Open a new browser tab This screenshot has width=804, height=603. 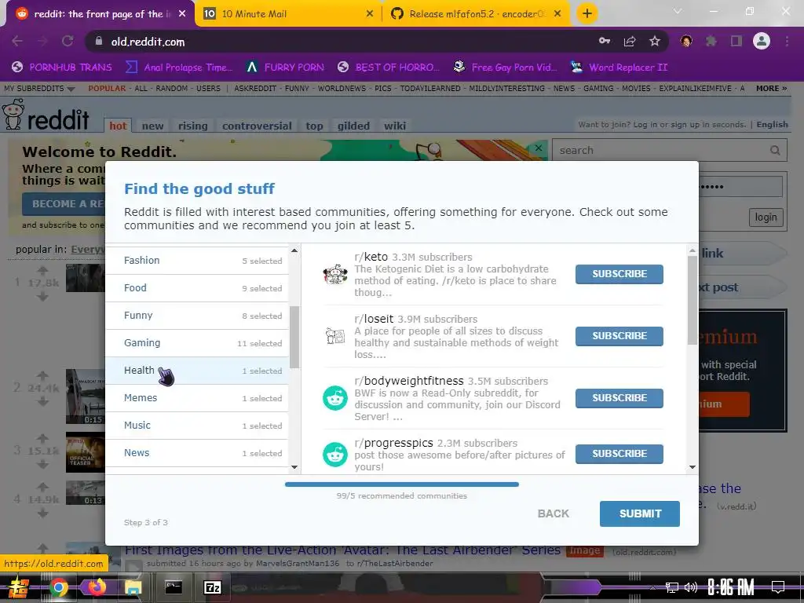(587, 13)
